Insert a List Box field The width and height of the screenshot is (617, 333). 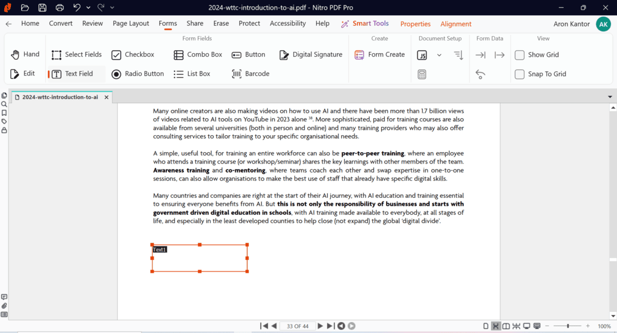point(192,74)
